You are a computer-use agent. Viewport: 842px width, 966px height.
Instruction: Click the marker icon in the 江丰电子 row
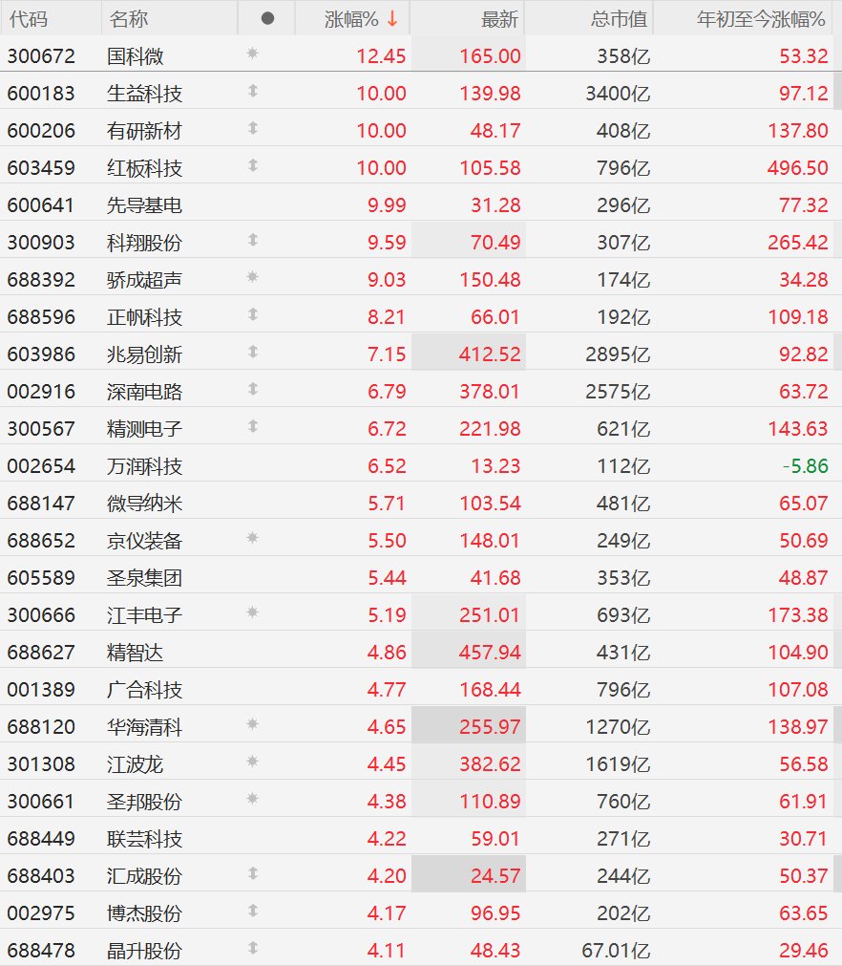tap(252, 612)
